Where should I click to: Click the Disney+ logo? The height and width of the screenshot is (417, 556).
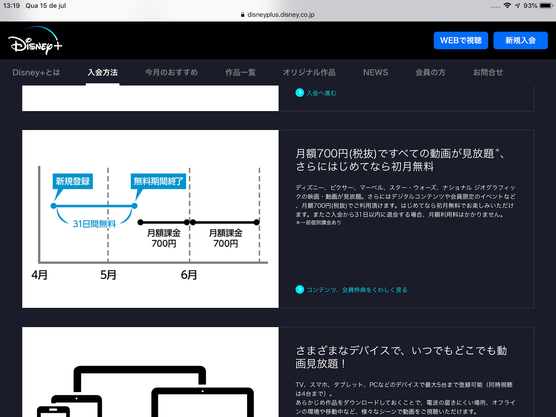(x=35, y=41)
